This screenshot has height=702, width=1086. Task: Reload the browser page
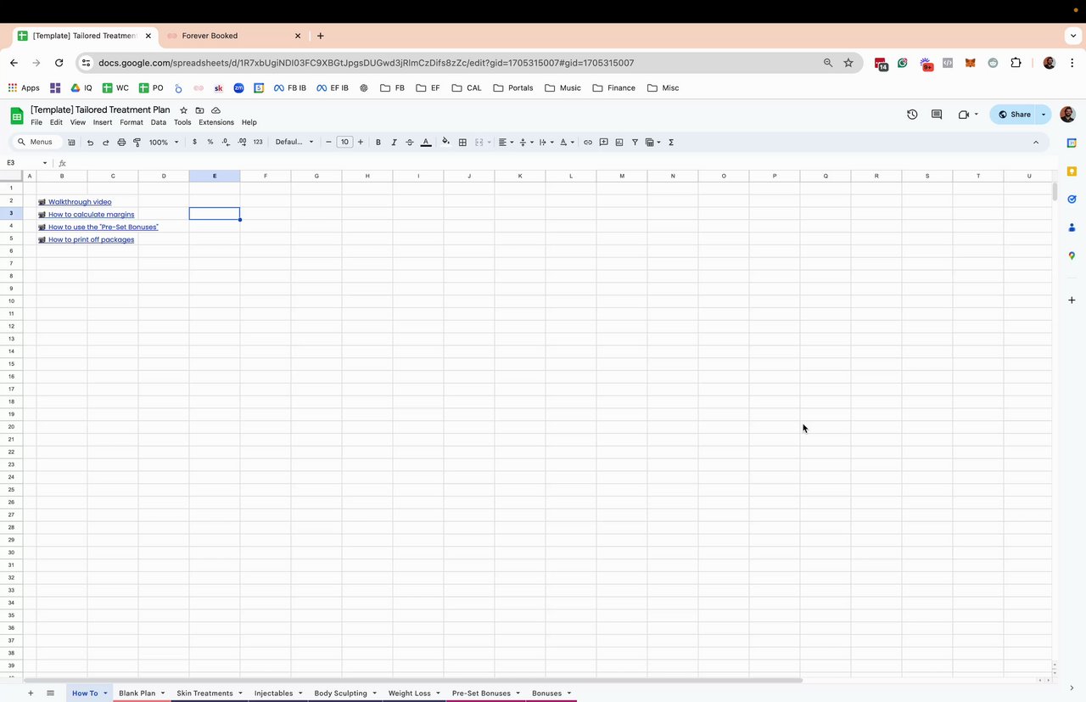pyautogui.click(x=59, y=63)
